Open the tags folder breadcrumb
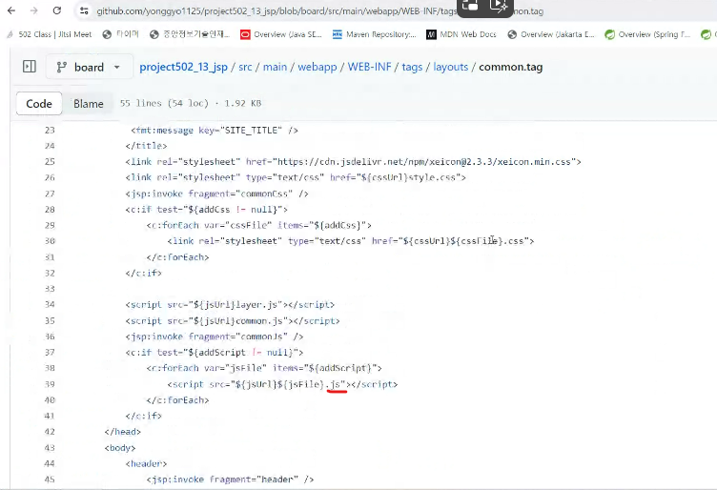Screen dimensions: 717x490 click(x=412, y=67)
